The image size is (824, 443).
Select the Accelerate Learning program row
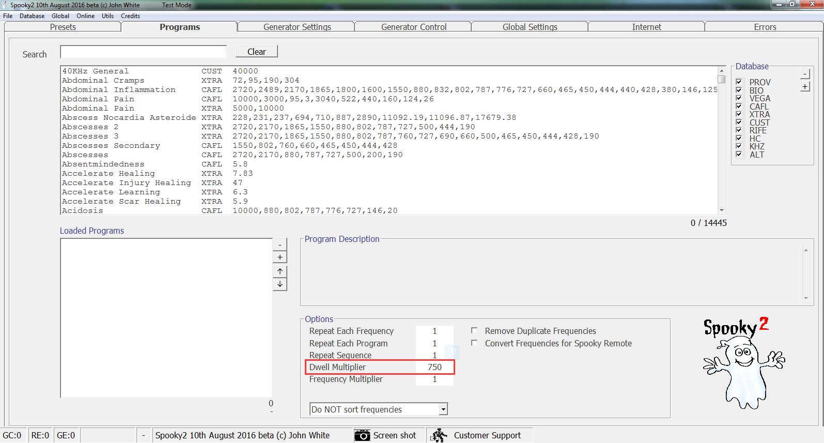coord(390,192)
